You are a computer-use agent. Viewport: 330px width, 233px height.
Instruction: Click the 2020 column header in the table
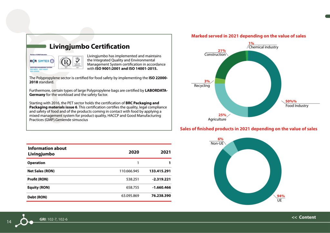click(x=134, y=152)
